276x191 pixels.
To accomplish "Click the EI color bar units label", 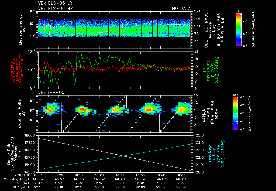I will click(253, 29).
